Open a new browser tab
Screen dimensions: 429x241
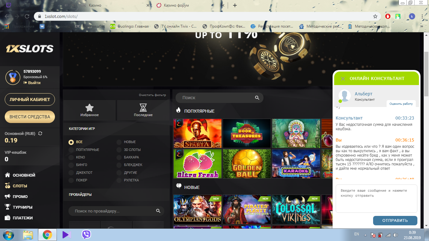pyautogui.click(x=235, y=5)
